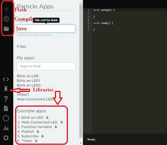
Task: Show Devices using the crosshair icon
Action: tap(6, 118)
